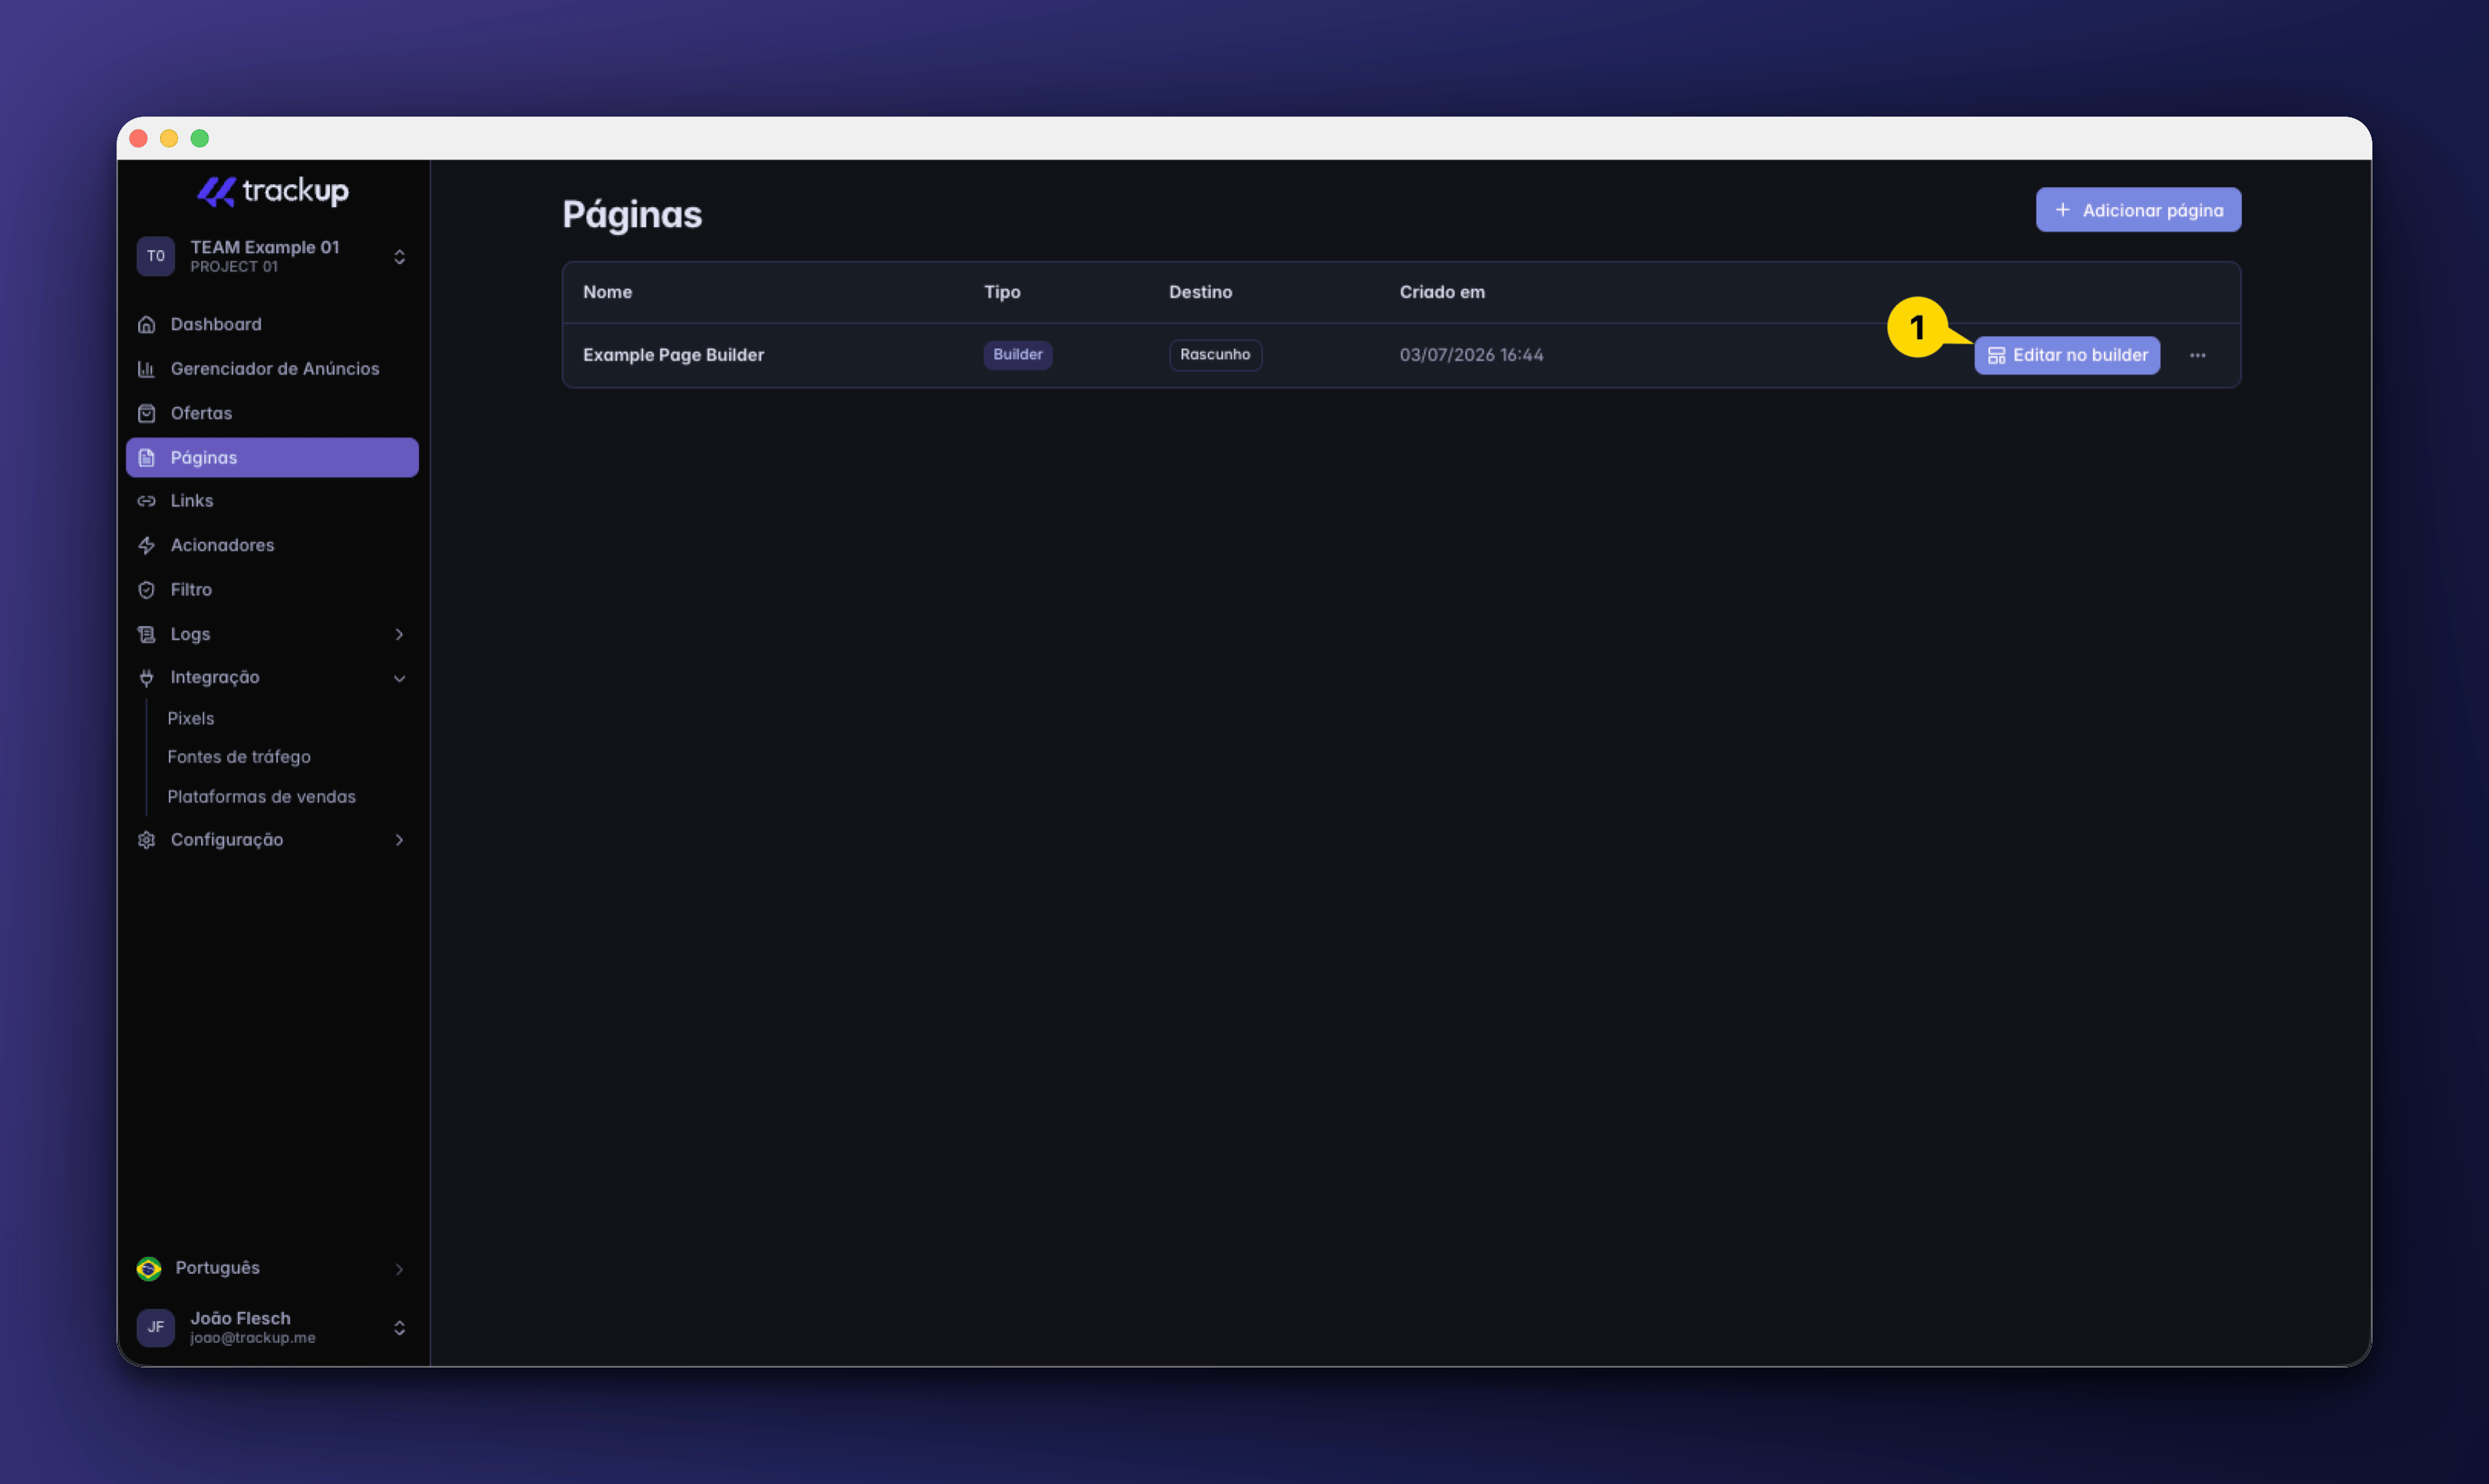The height and width of the screenshot is (1484, 2489).
Task: Open Filtro in sidebar
Action: point(272,590)
